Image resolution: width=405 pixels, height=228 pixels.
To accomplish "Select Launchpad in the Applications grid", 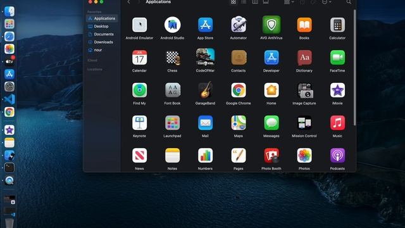I will (173, 122).
